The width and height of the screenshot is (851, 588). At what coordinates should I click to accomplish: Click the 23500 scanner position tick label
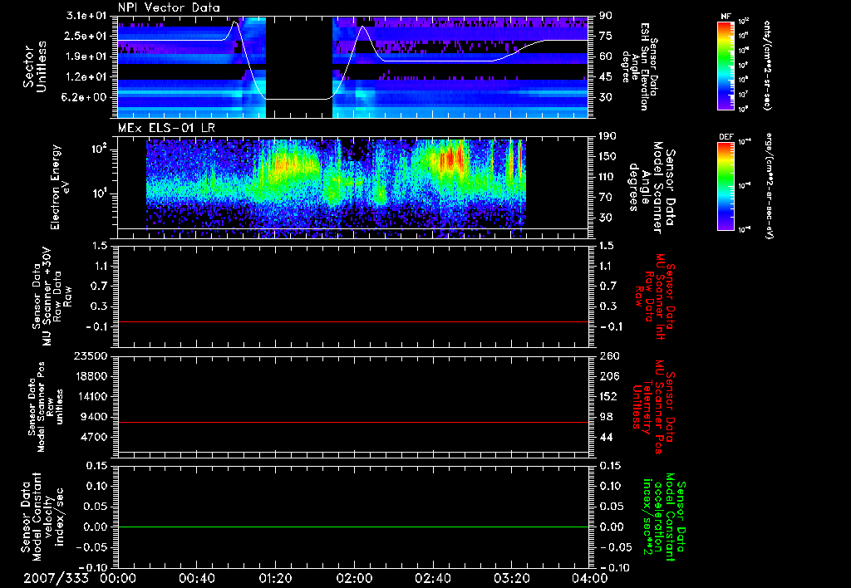click(x=91, y=355)
